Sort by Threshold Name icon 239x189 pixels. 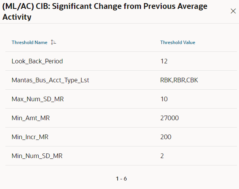[53, 42]
